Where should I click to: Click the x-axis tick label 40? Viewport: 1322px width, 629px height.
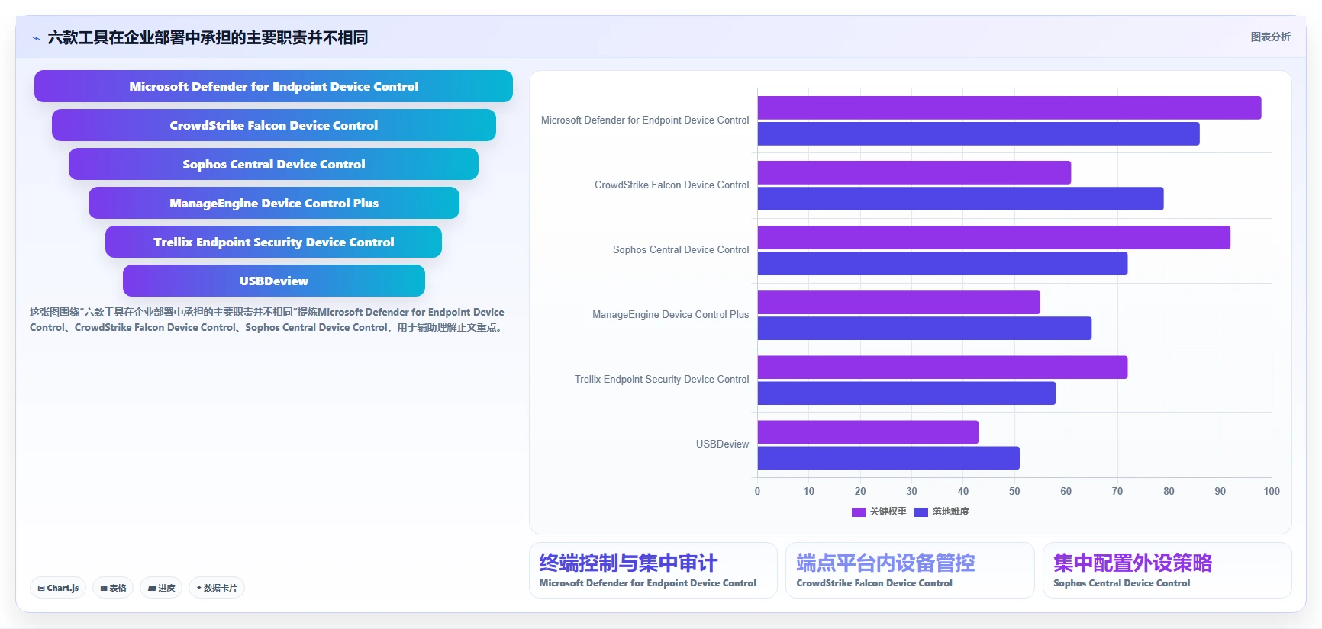[x=963, y=492]
